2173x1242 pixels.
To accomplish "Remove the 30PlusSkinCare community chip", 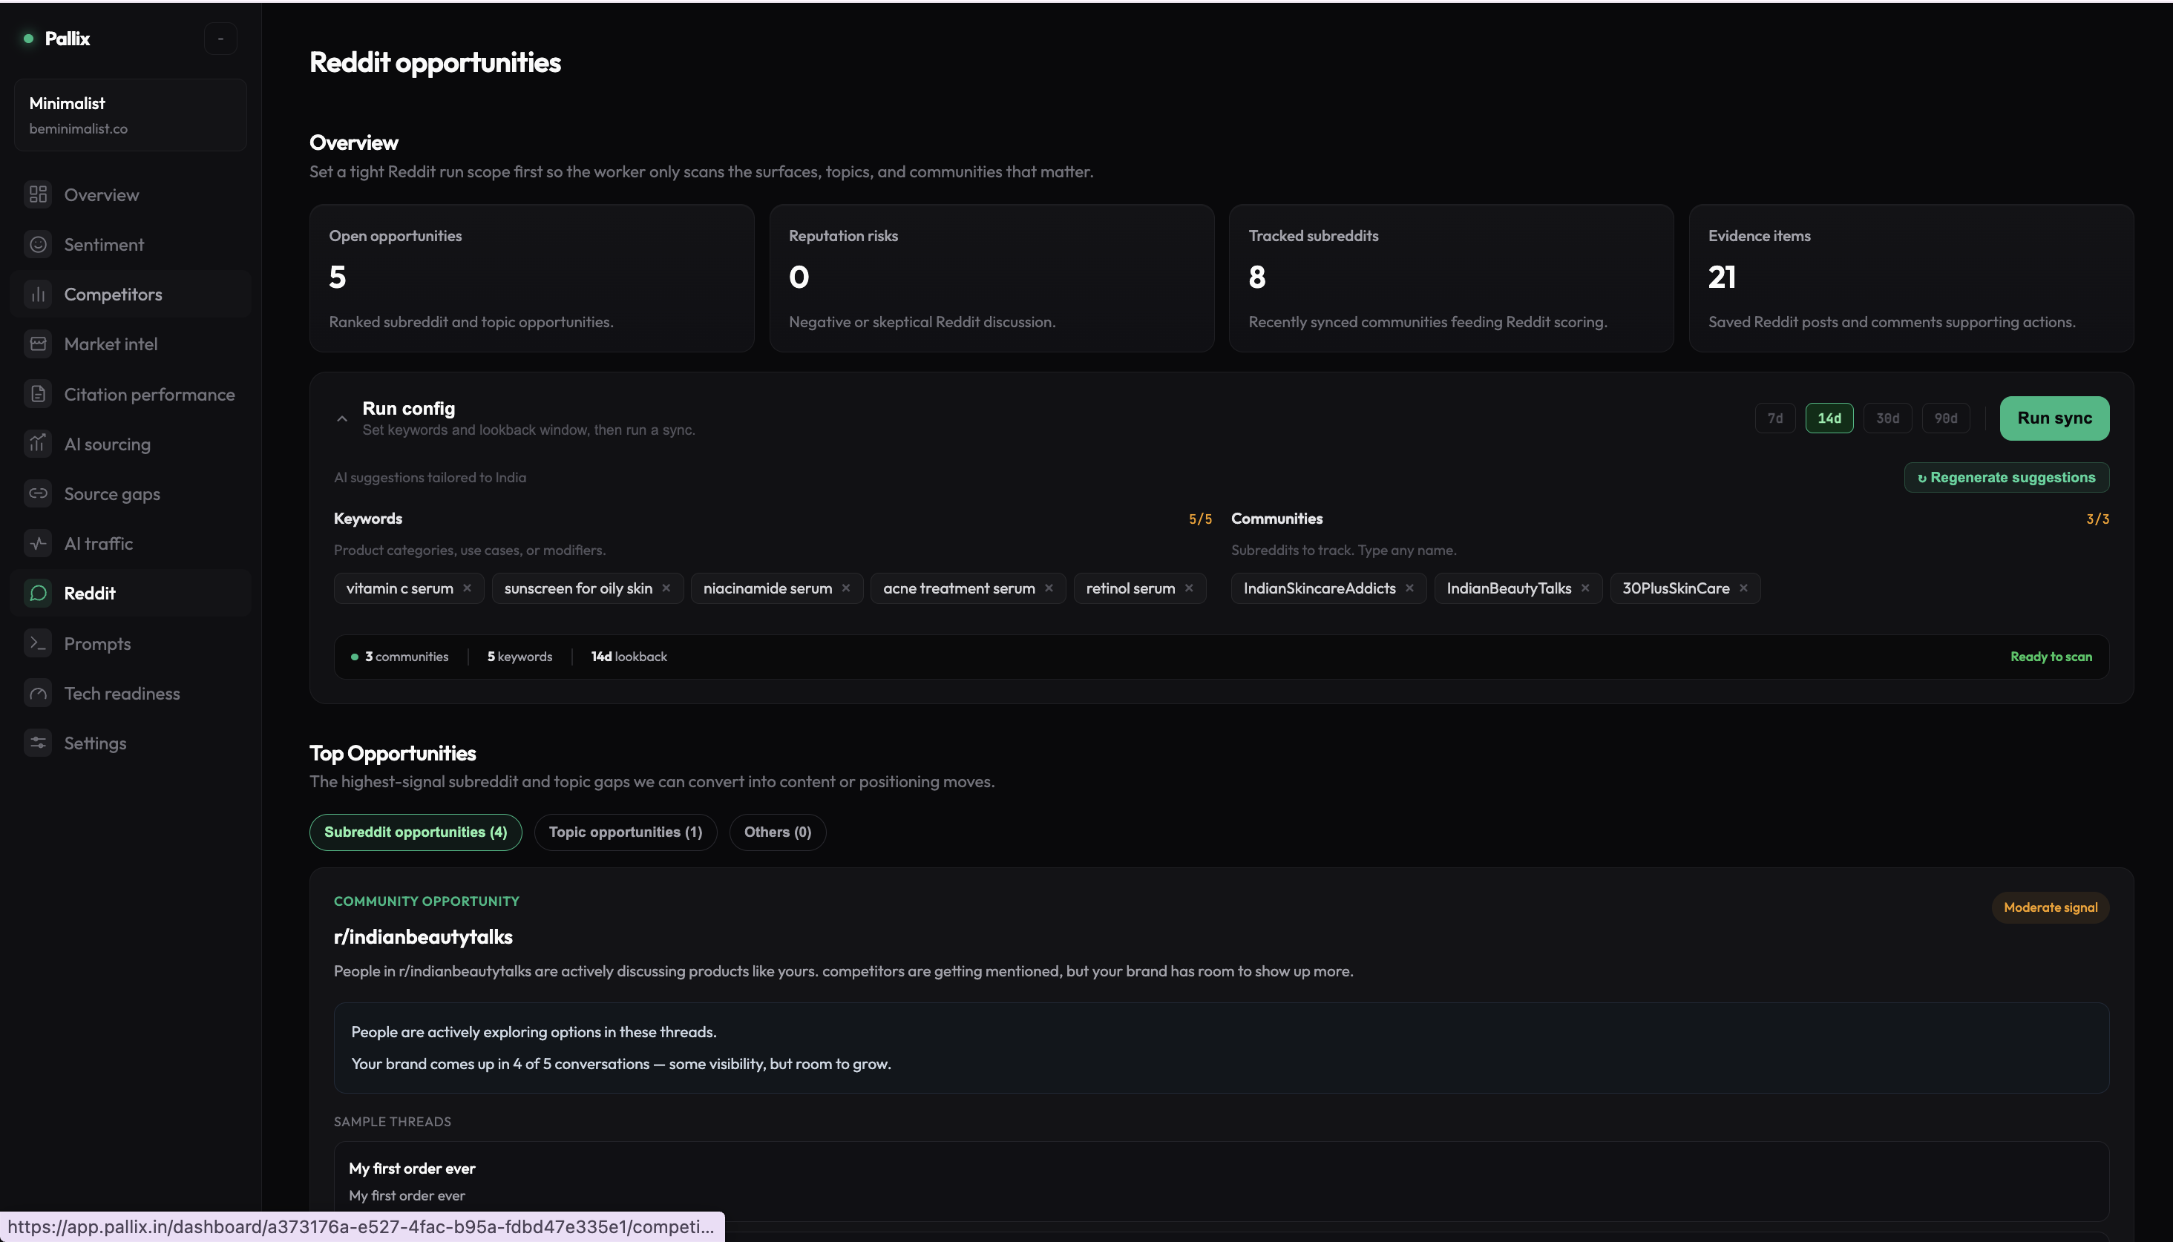I will point(1743,588).
